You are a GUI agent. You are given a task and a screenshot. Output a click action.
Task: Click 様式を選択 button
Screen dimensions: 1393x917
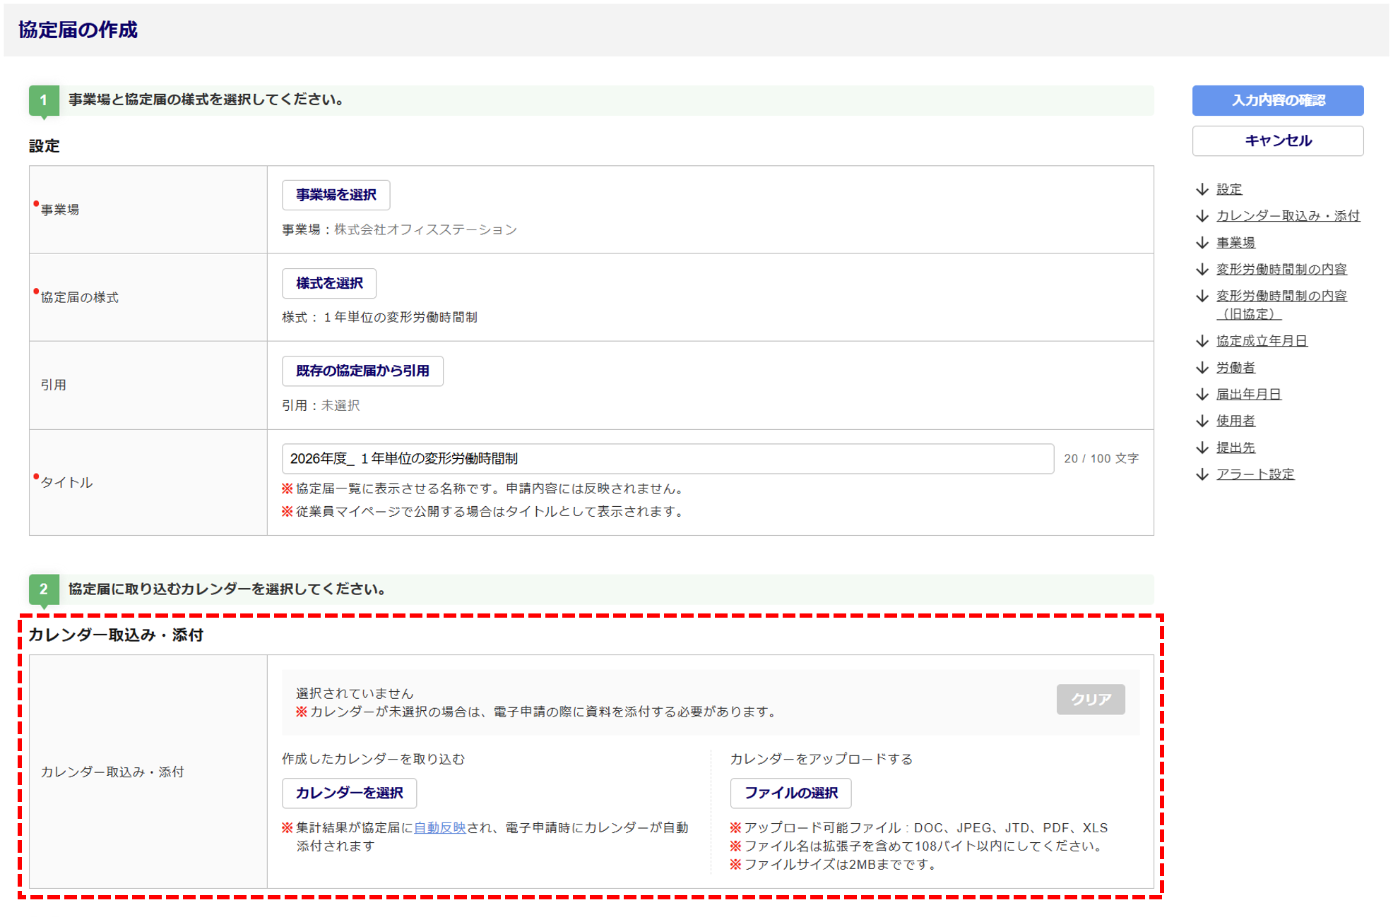tap(328, 283)
